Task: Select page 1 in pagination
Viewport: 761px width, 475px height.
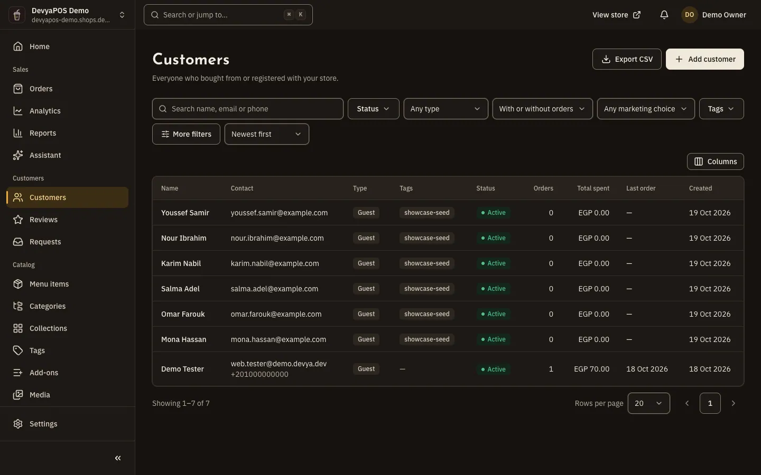Action: [x=710, y=403]
